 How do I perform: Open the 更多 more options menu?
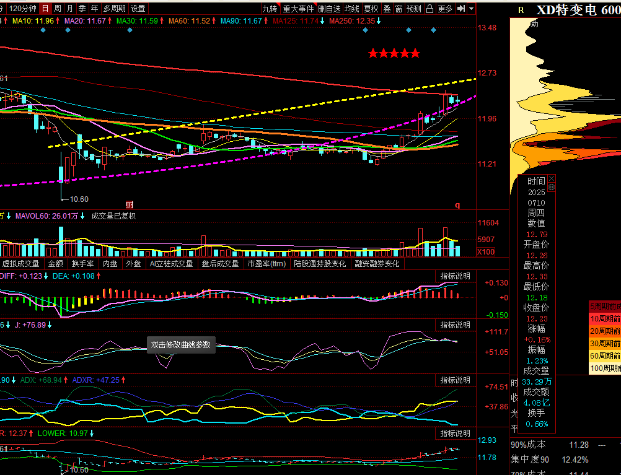click(445, 9)
